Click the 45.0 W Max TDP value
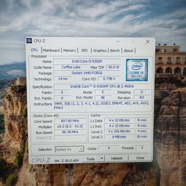This screenshot has height=186, width=186. coord(113,67)
